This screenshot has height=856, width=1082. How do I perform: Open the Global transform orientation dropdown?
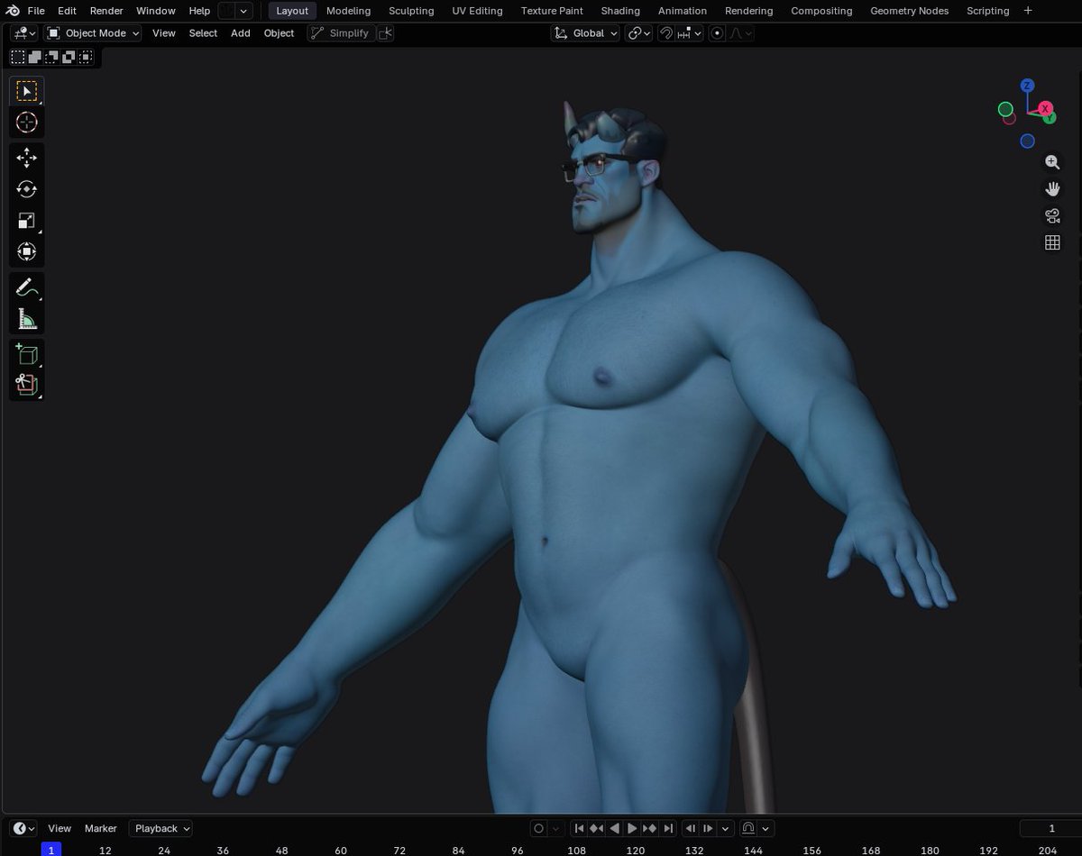coord(584,32)
